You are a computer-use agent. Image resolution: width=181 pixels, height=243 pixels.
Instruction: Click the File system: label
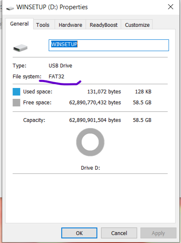(x=27, y=77)
